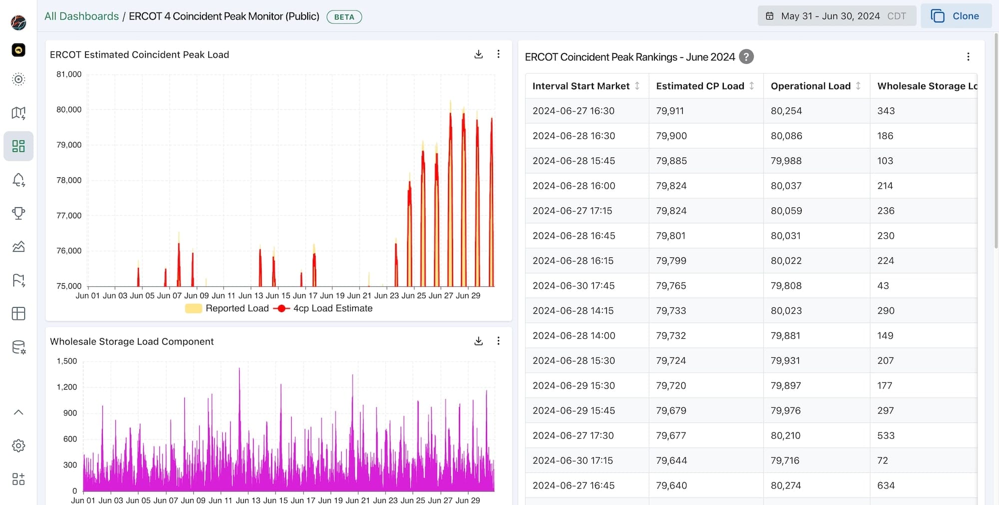This screenshot has height=505, width=999.
Task: Open options menu for Coincident Peak Rankings table
Action: tap(968, 57)
